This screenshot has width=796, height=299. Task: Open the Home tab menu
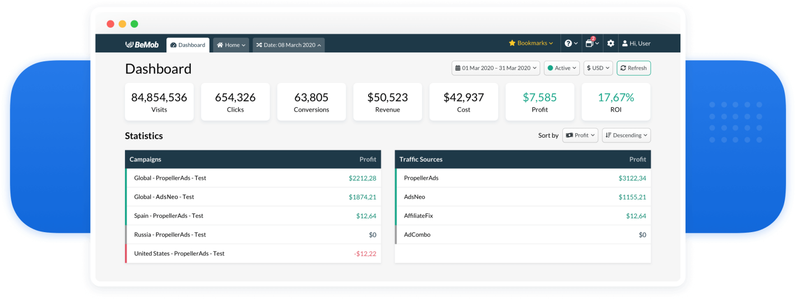point(231,45)
